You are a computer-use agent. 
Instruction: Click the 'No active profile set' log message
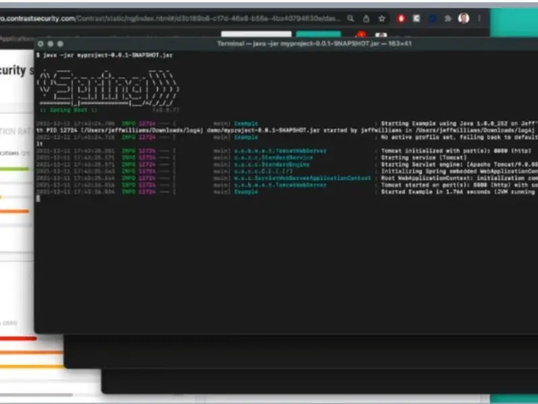click(459, 137)
